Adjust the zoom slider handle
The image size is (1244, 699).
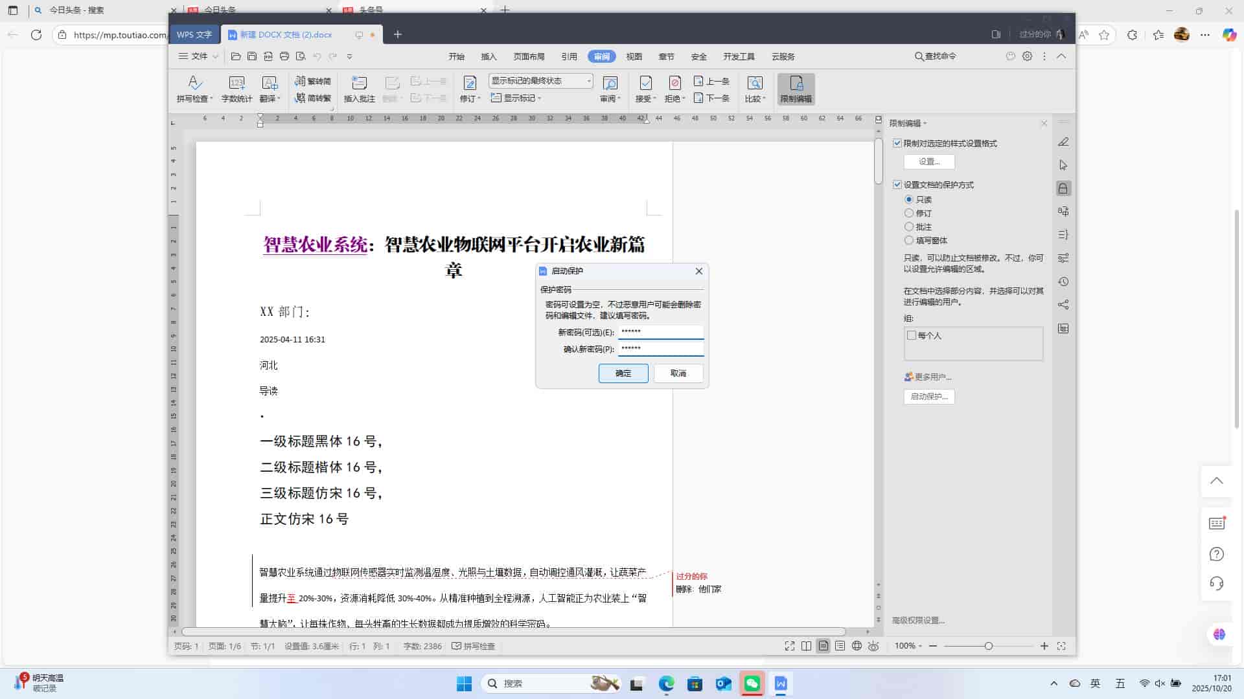(x=989, y=646)
